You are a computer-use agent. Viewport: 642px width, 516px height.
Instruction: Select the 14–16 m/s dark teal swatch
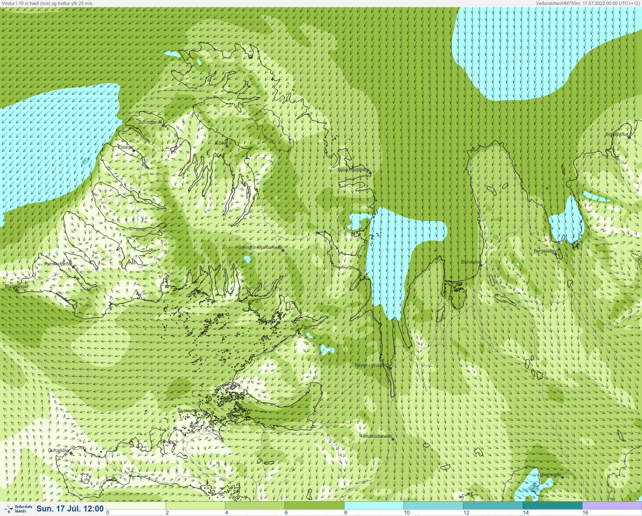coord(552,505)
